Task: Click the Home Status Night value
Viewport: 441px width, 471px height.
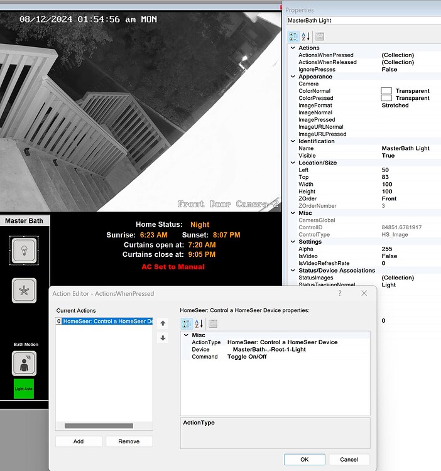Action: [200, 224]
